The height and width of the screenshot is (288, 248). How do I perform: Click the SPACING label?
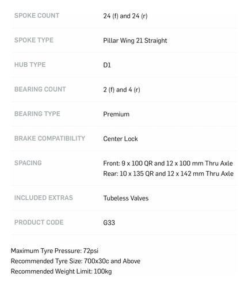point(28,163)
